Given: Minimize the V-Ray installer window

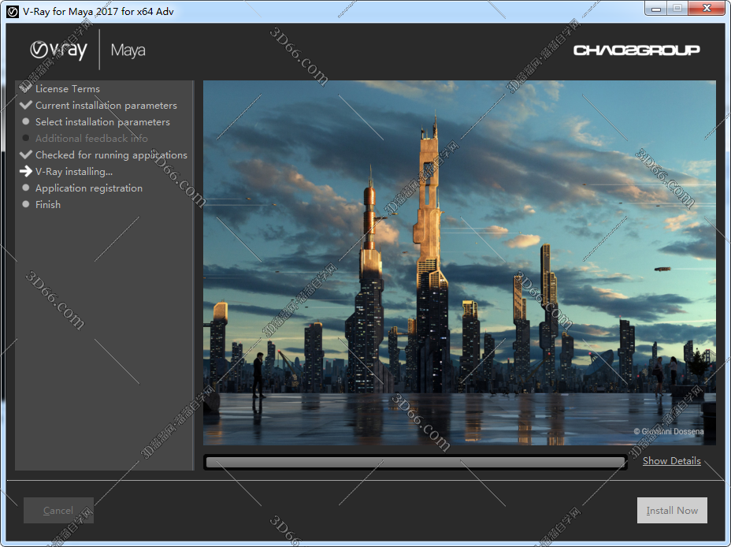Looking at the screenshot, I should [x=656, y=9].
